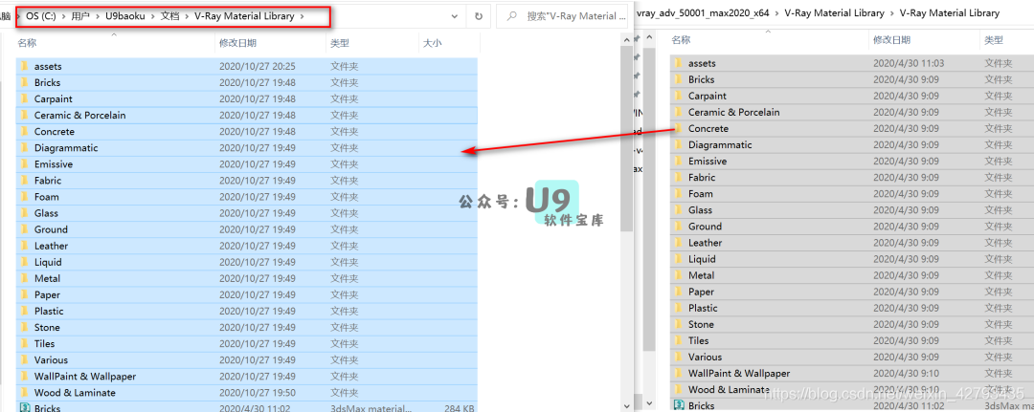
Task: Click vray_adv_50001_max2020_x64 breadcrumb in right window
Action: 705,13
